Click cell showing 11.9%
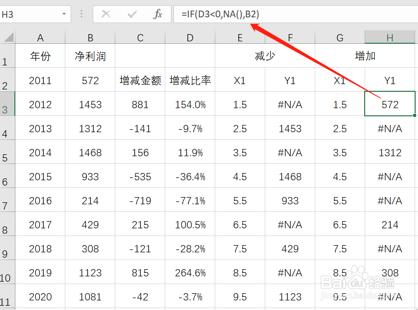 click(x=190, y=152)
